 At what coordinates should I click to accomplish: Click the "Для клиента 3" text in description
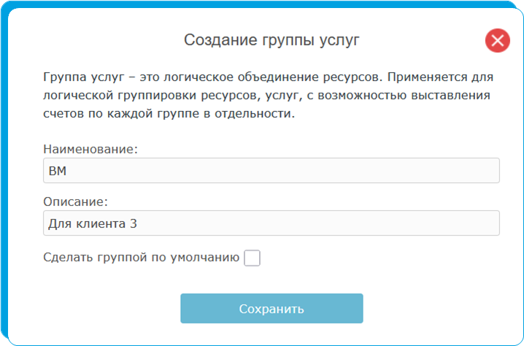[92, 224]
